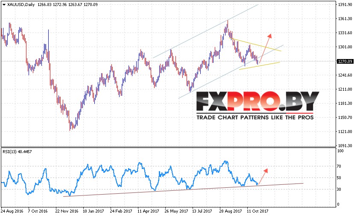This screenshot has height=216, width=354.
Task: Click the XAUUSD,Daily chart title
Action: [x=21, y=5]
